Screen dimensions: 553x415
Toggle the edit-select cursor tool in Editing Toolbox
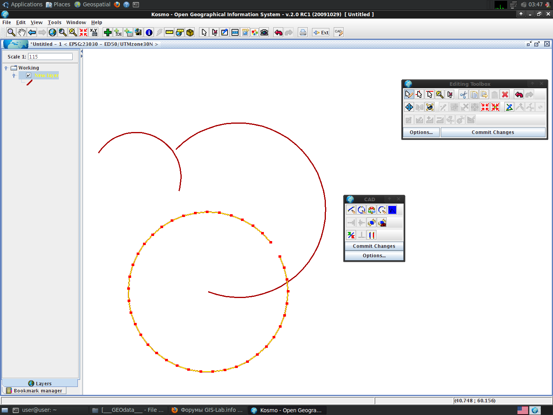(409, 94)
